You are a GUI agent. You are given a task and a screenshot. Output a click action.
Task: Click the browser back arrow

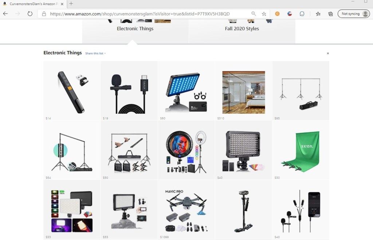coord(5,14)
